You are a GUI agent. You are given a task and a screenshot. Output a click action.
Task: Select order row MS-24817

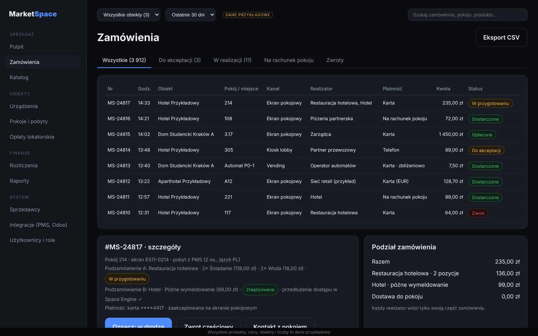point(312,103)
